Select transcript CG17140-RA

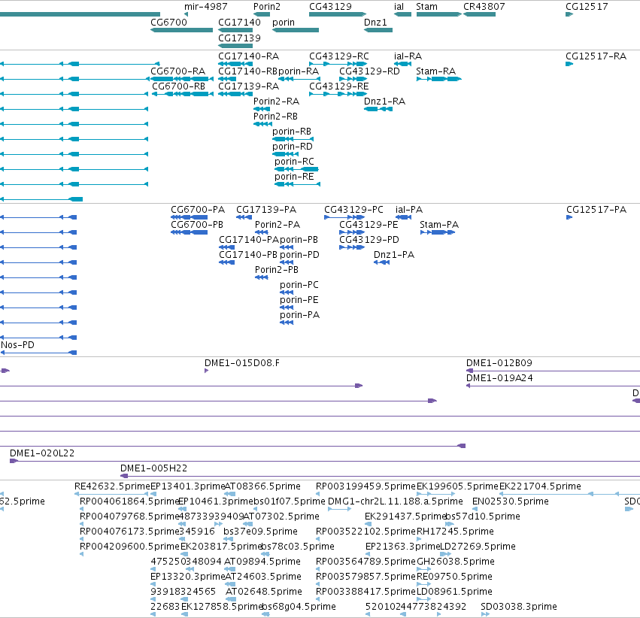pos(235,64)
